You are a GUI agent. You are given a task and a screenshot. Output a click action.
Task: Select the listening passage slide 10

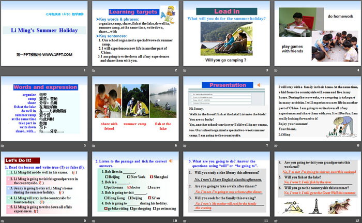(x=135, y=184)
